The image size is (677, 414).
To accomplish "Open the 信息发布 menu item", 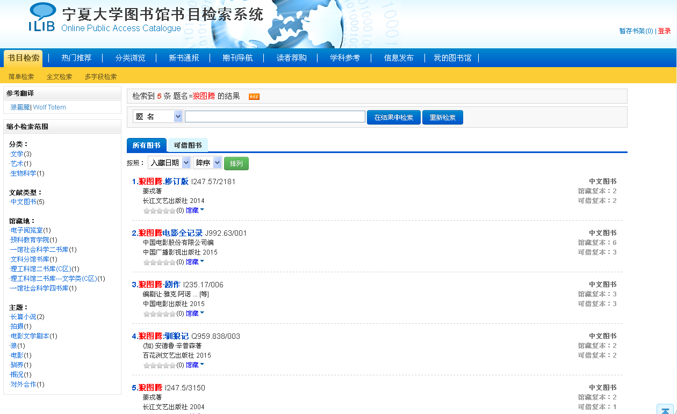I will click(399, 58).
